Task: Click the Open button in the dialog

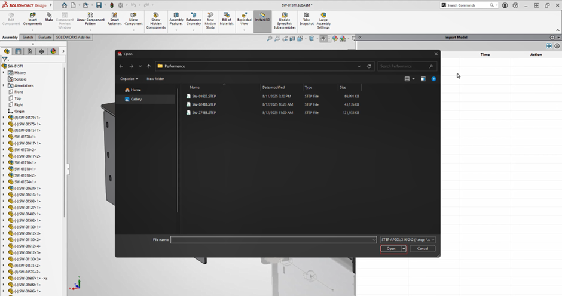Action: coord(390,249)
